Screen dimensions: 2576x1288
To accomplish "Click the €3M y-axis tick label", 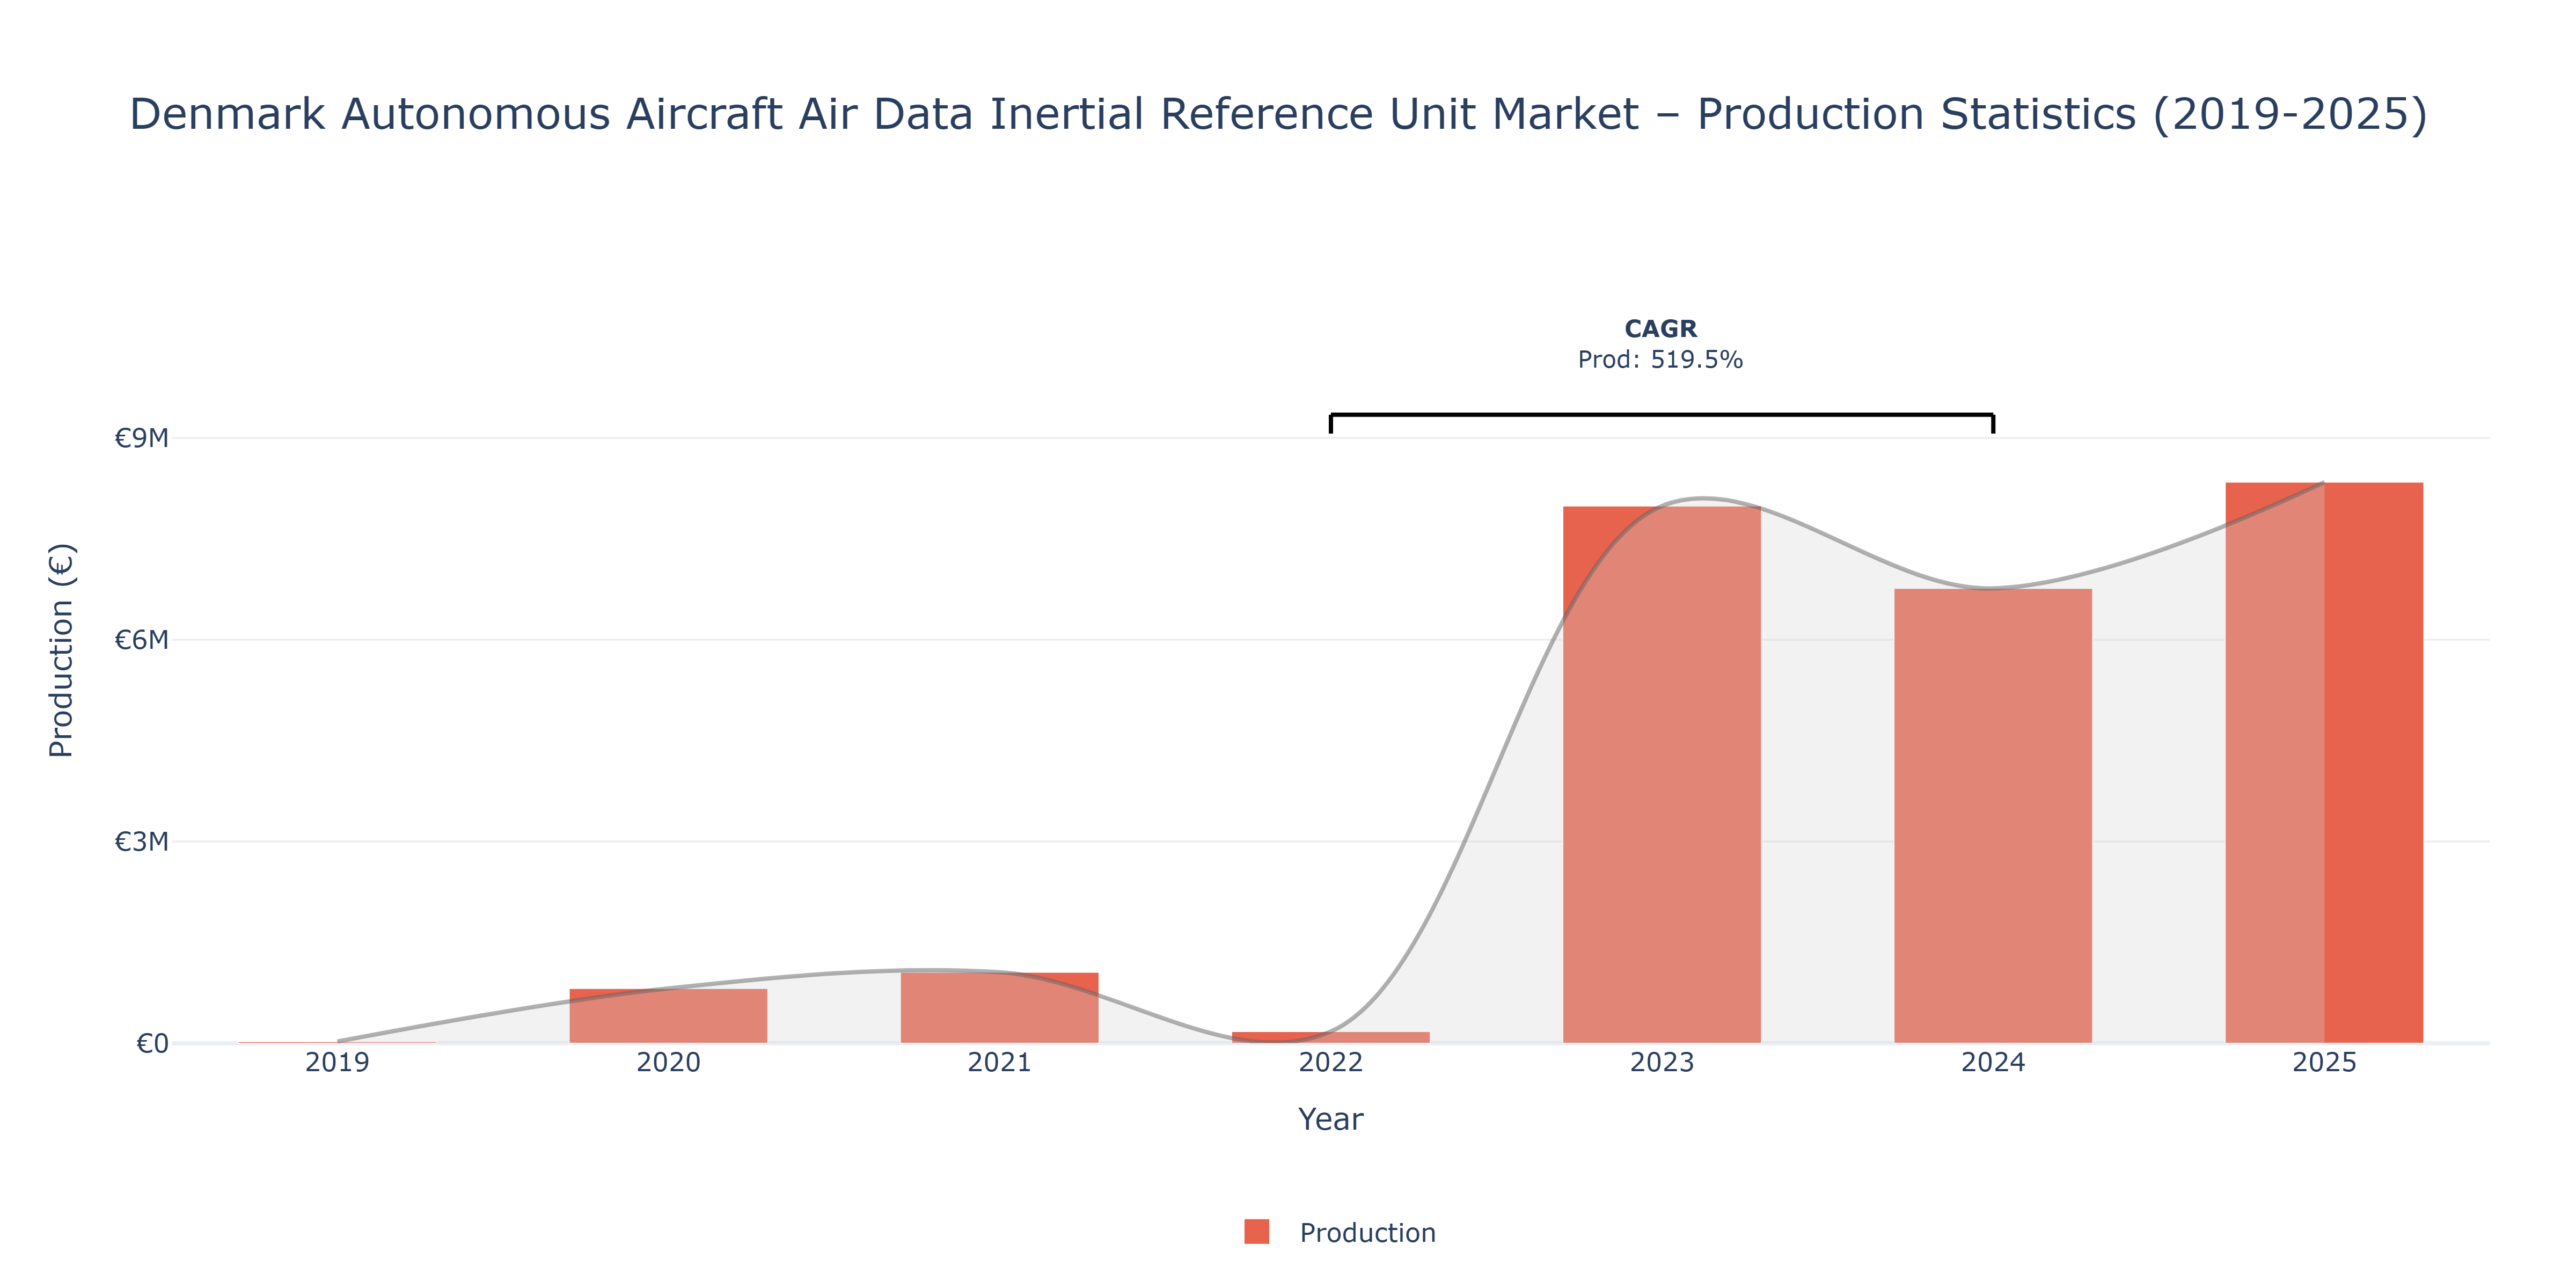I will pos(141,842).
